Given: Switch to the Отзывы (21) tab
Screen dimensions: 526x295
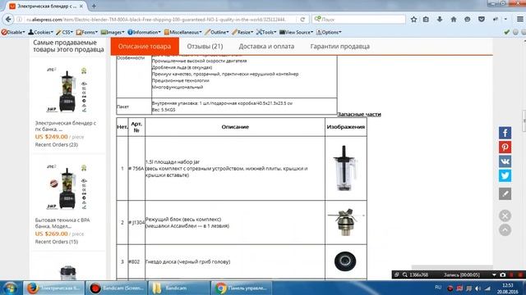Looking at the screenshot, I should pos(205,46).
